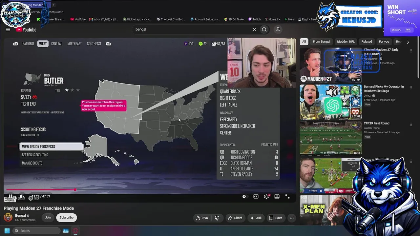Select the "From Bengal" filter chip
Viewport: 420px width, 236px height.
(322, 42)
